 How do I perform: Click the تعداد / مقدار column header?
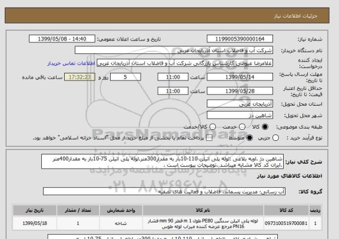78,210
